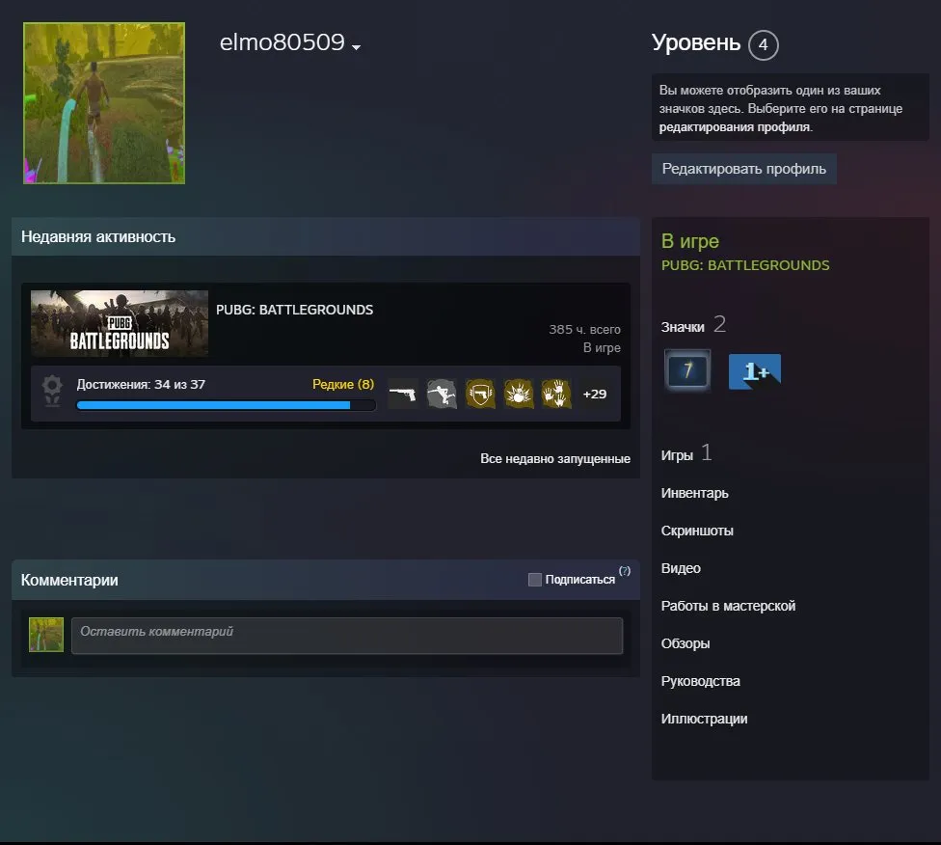
Task: Click the green PUBG: BATTLEGROUNDS in-game status
Action: pyautogui.click(x=745, y=265)
